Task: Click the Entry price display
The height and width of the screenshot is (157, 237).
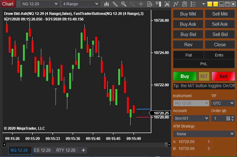Action: pos(219,55)
